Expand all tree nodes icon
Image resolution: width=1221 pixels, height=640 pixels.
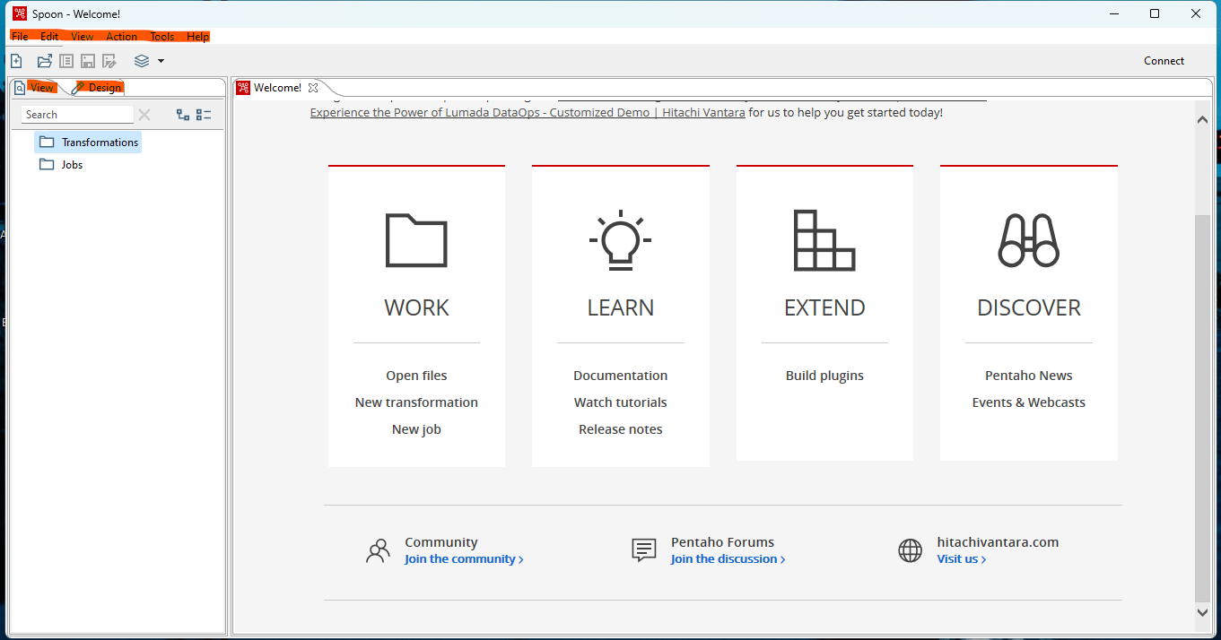[x=183, y=115]
